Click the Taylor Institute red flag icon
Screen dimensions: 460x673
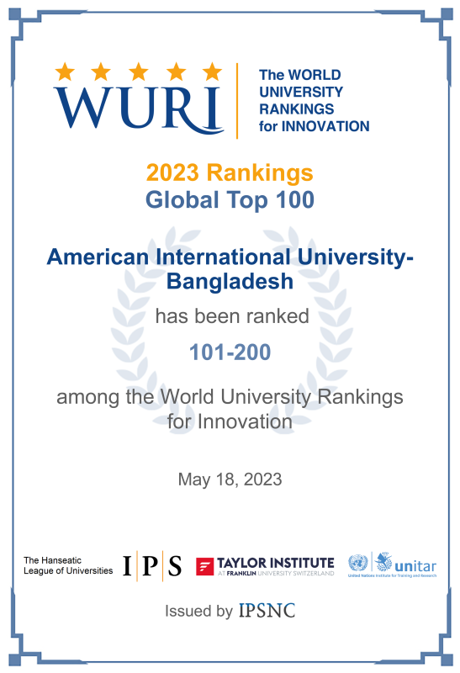(204, 566)
